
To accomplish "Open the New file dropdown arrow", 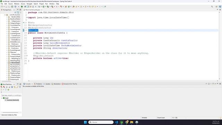I will [4, 7].
